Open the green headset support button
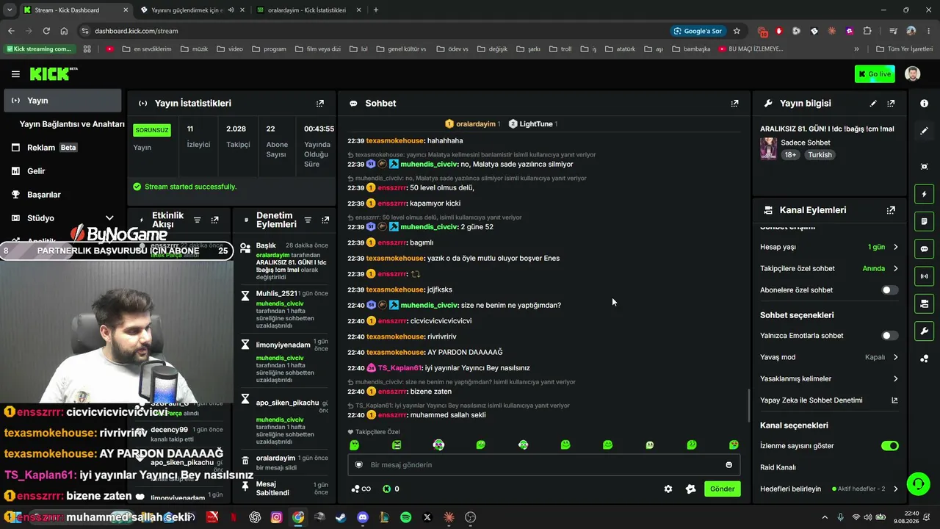This screenshot has height=529, width=940. pyautogui.click(x=918, y=484)
